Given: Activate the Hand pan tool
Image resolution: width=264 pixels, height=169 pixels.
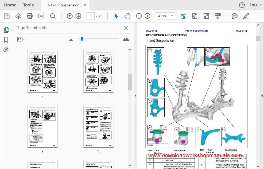Looking at the screenshot, I should click(x=127, y=16).
